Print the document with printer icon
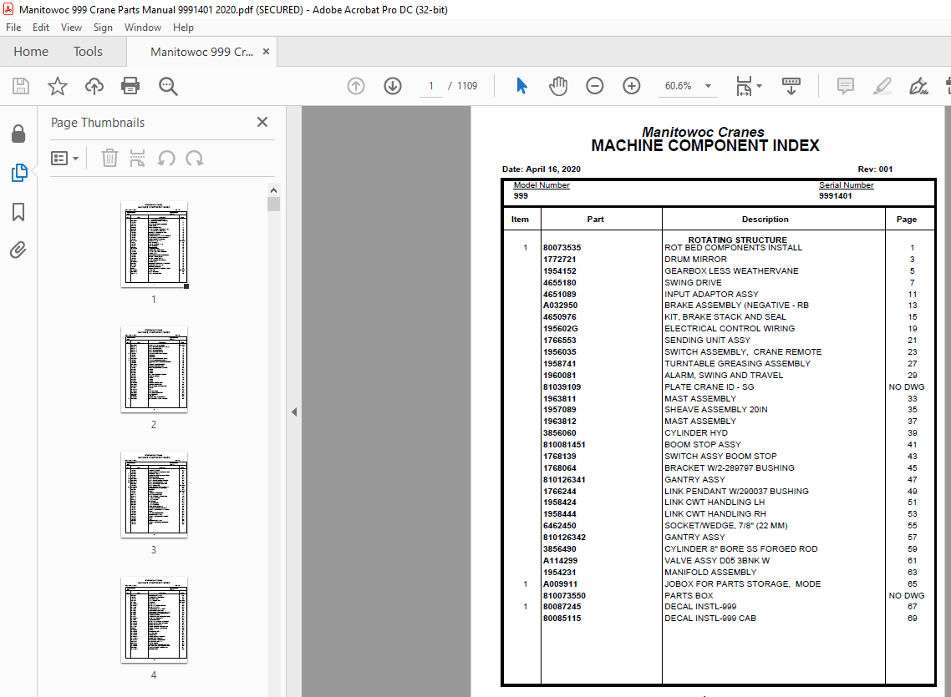Image resolution: width=951 pixels, height=697 pixels. (x=130, y=86)
